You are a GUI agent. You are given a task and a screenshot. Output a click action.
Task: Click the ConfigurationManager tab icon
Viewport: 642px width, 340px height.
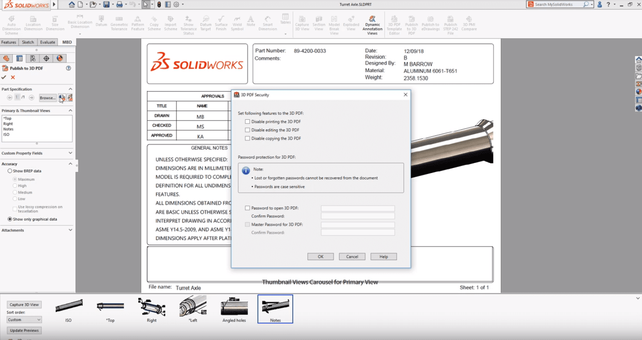32,58
